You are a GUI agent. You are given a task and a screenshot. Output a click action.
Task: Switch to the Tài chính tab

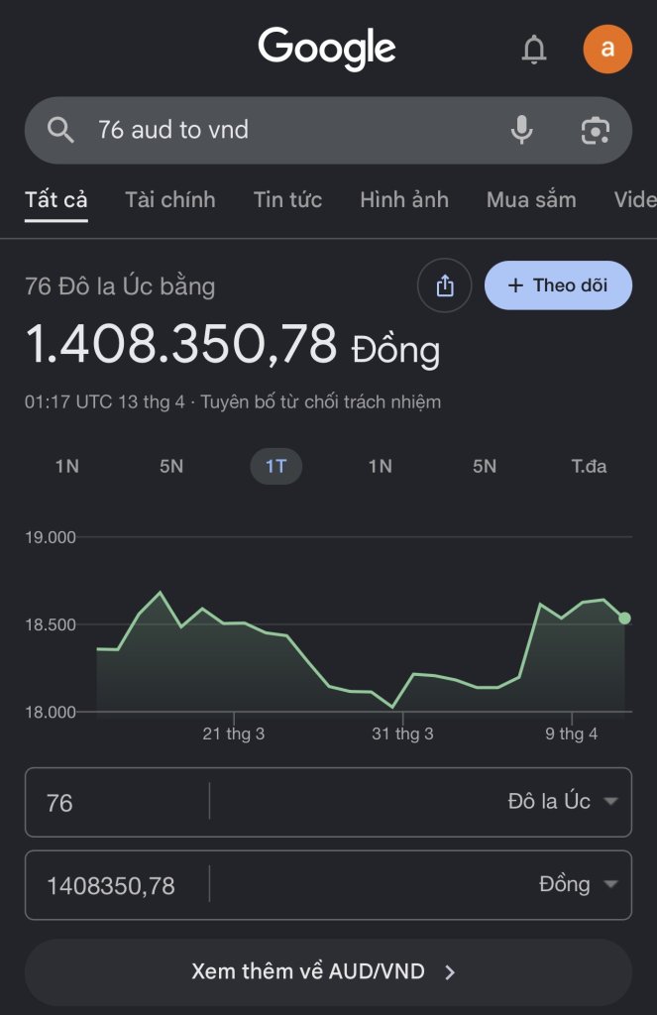(x=170, y=199)
